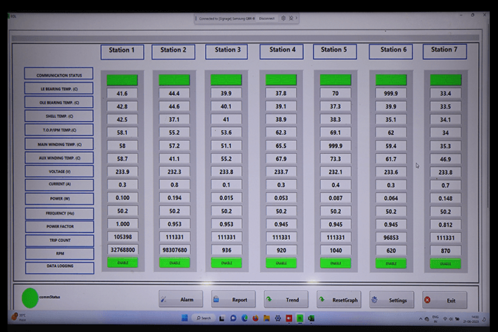The height and width of the screenshot is (332, 498).
Task: Select the Station 6 header
Action: point(390,52)
